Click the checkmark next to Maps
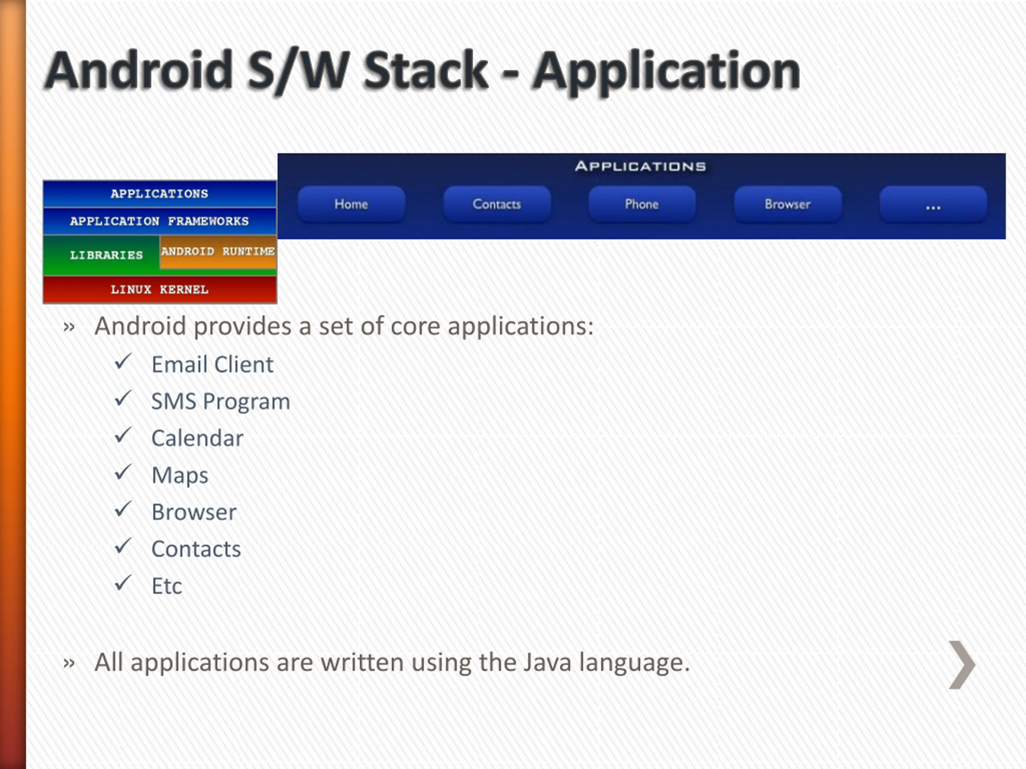Viewport: 1026px width, 769px height. pos(123,472)
